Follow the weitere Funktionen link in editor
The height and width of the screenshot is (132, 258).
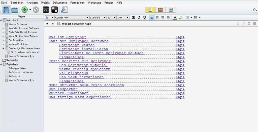(x=69, y=93)
